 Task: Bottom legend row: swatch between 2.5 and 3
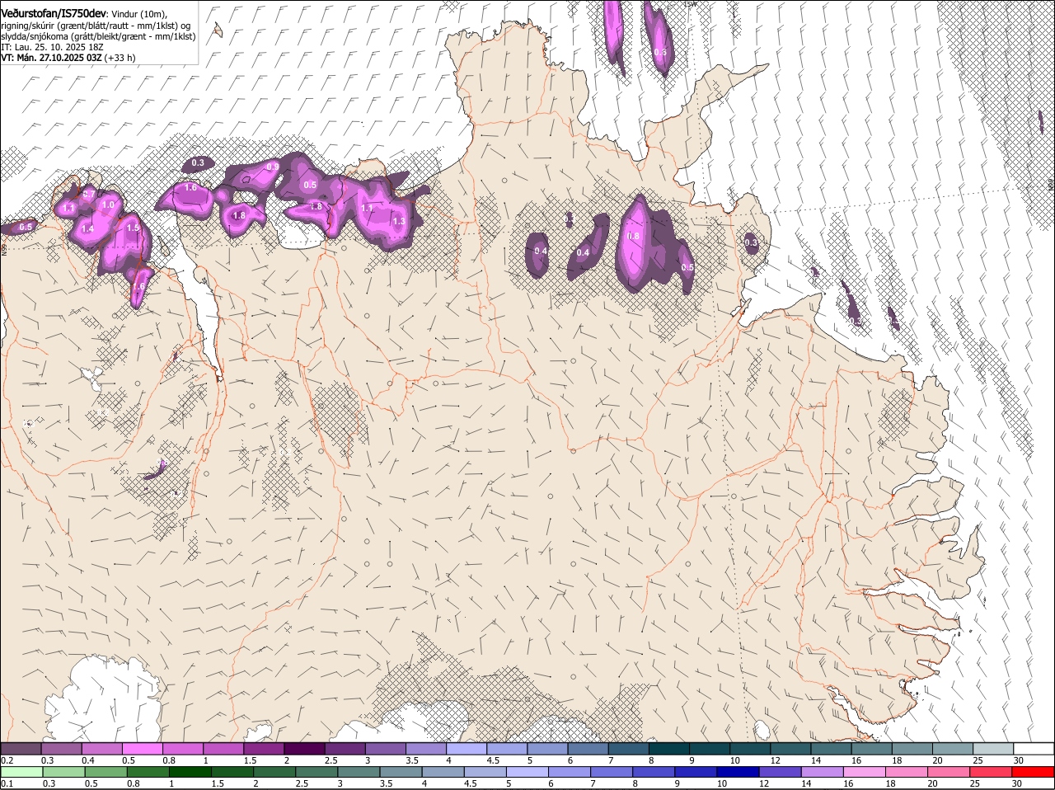pos(317,772)
